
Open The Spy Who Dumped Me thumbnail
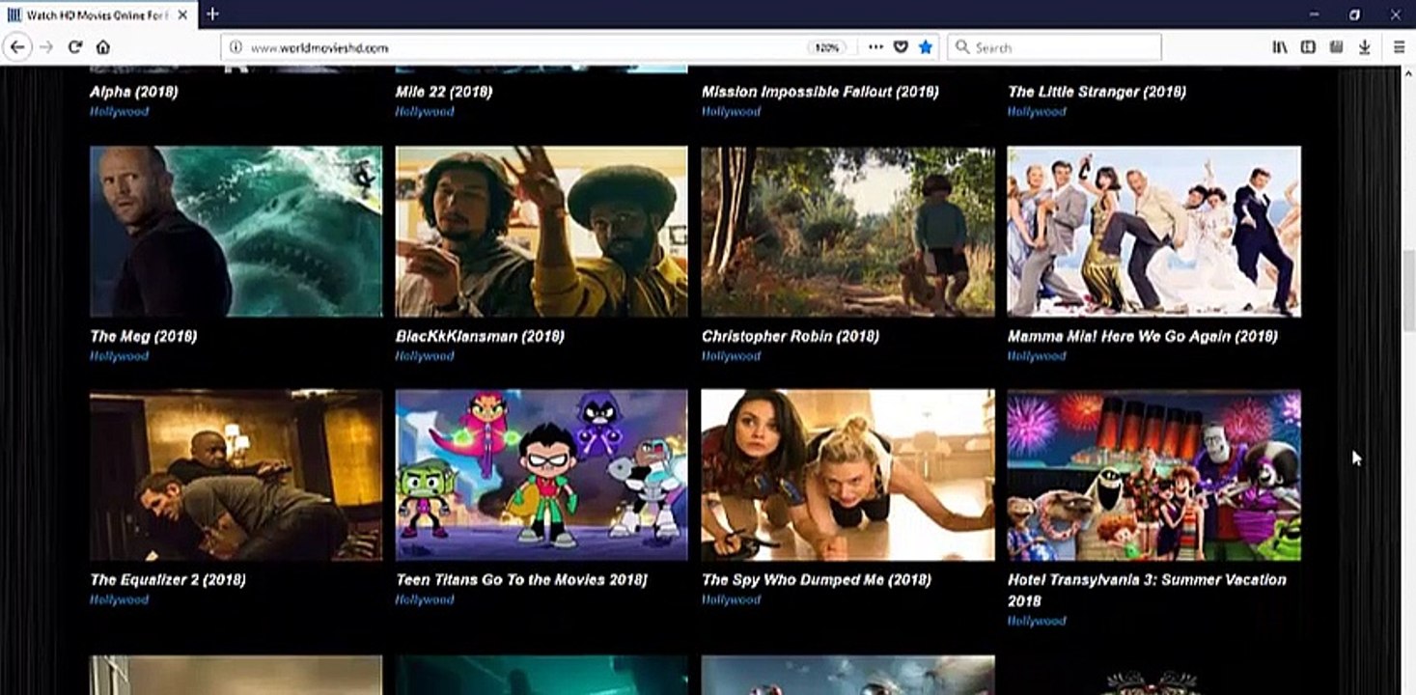(847, 475)
